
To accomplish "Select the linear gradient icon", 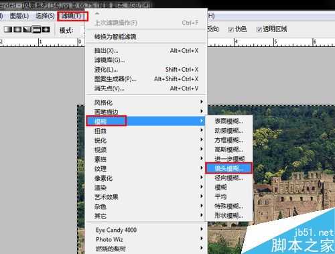I will coord(8,29).
